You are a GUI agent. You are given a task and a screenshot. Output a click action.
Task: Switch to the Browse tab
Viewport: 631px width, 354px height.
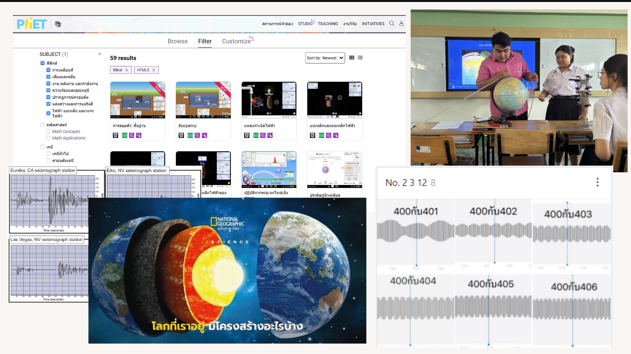pos(178,41)
